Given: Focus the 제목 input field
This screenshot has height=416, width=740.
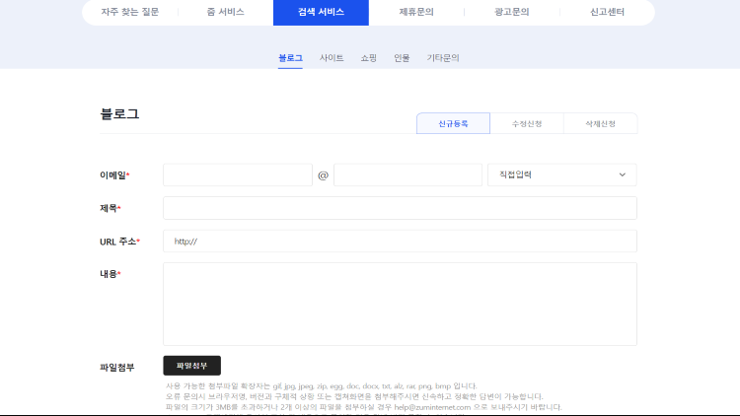Looking at the screenshot, I should pos(401,208).
